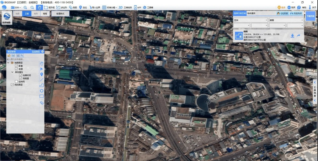Switch to the 地图 map tab
Viewport: 318px width, 161px height.
pos(17,14)
